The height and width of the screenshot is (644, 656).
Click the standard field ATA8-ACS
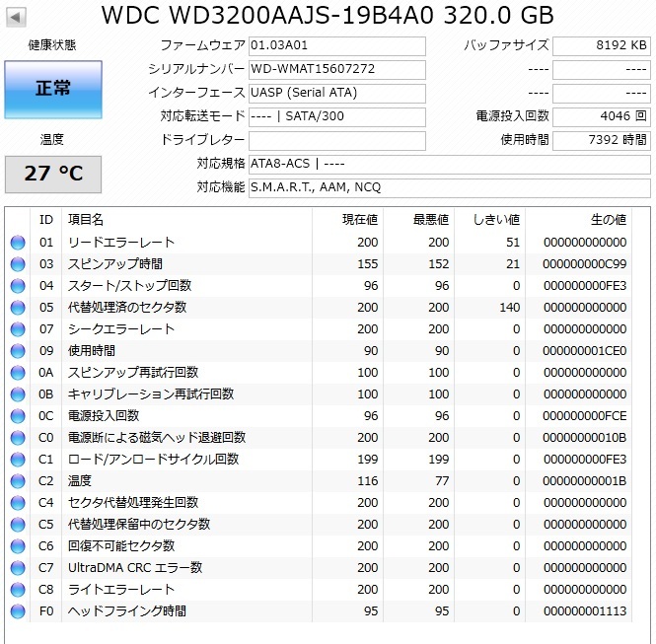pos(450,164)
